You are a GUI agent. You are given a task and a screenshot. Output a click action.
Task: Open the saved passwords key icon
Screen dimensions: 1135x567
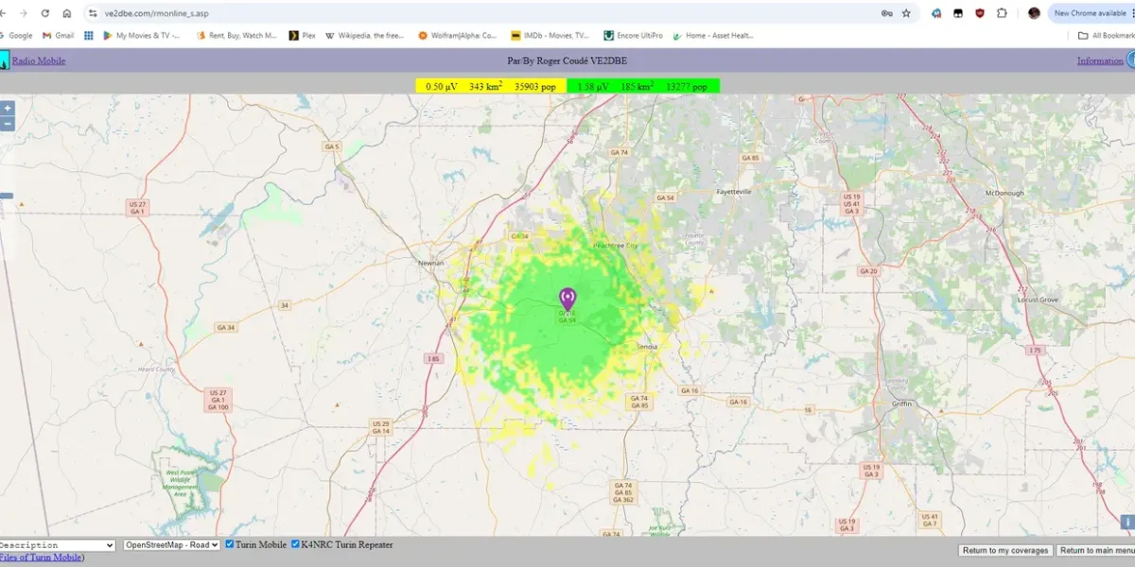coord(886,13)
